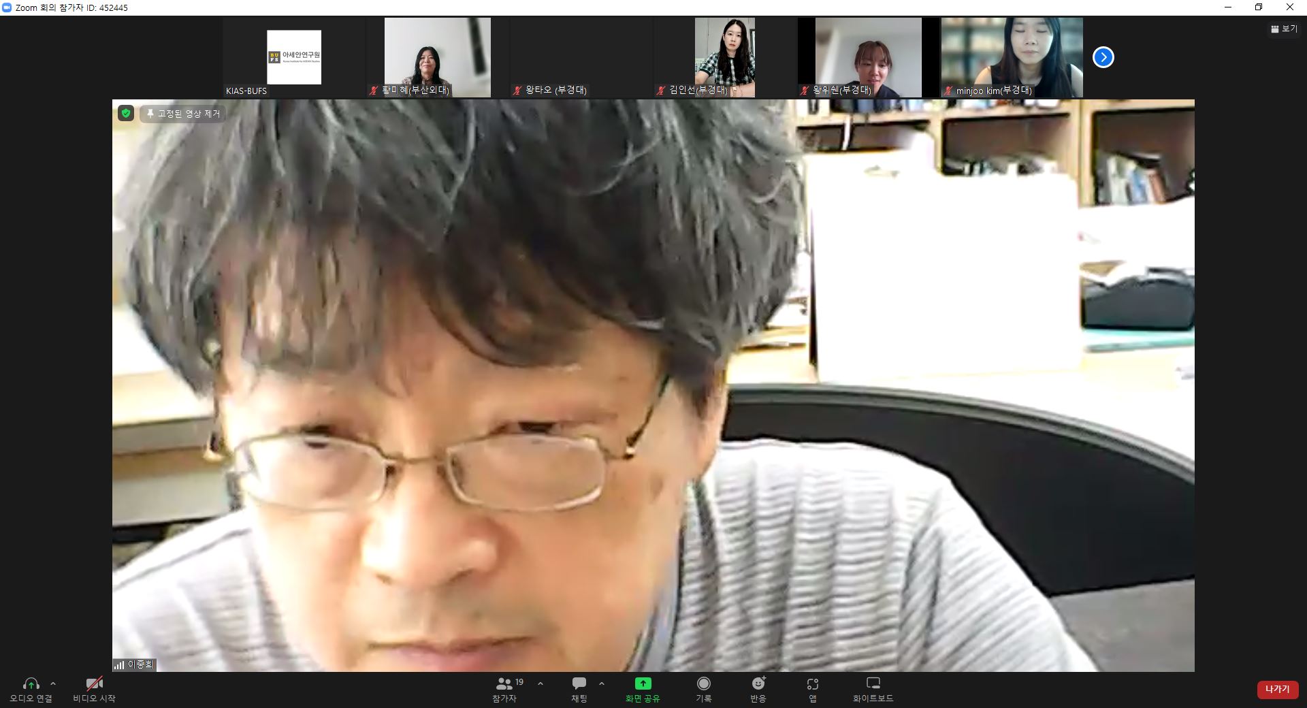The height and width of the screenshot is (708, 1307).
Task: Remove the pinned video
Action: coord(182,114)
